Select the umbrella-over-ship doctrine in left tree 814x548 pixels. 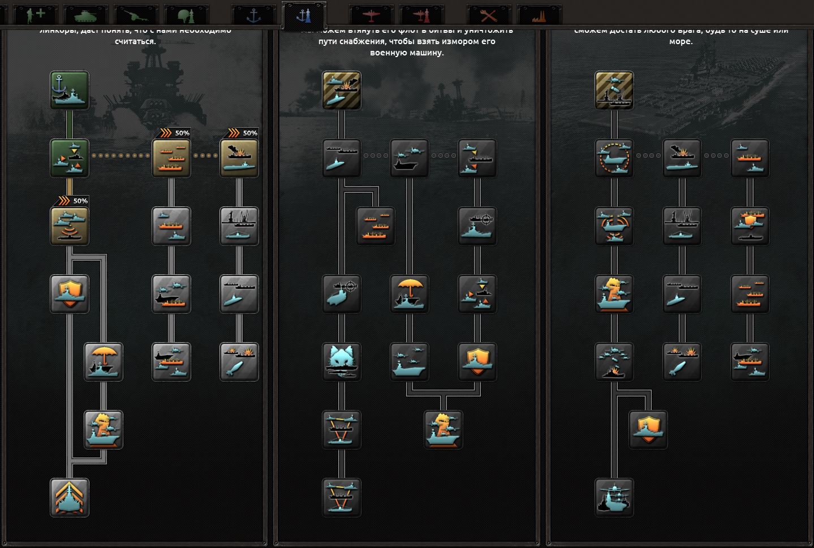(104, 362)
